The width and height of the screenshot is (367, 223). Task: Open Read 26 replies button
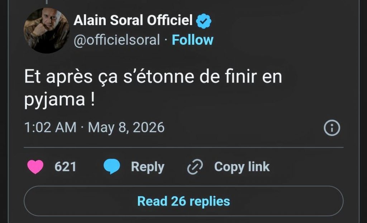[x=183, y=201]
